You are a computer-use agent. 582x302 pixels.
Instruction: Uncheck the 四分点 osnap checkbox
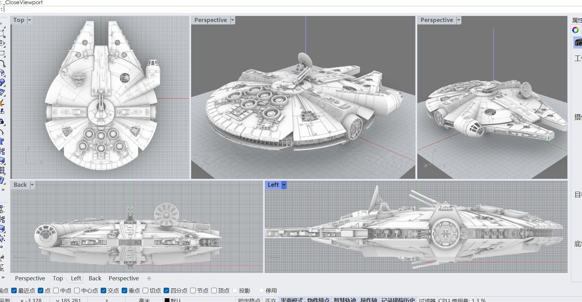pos(166,290)
